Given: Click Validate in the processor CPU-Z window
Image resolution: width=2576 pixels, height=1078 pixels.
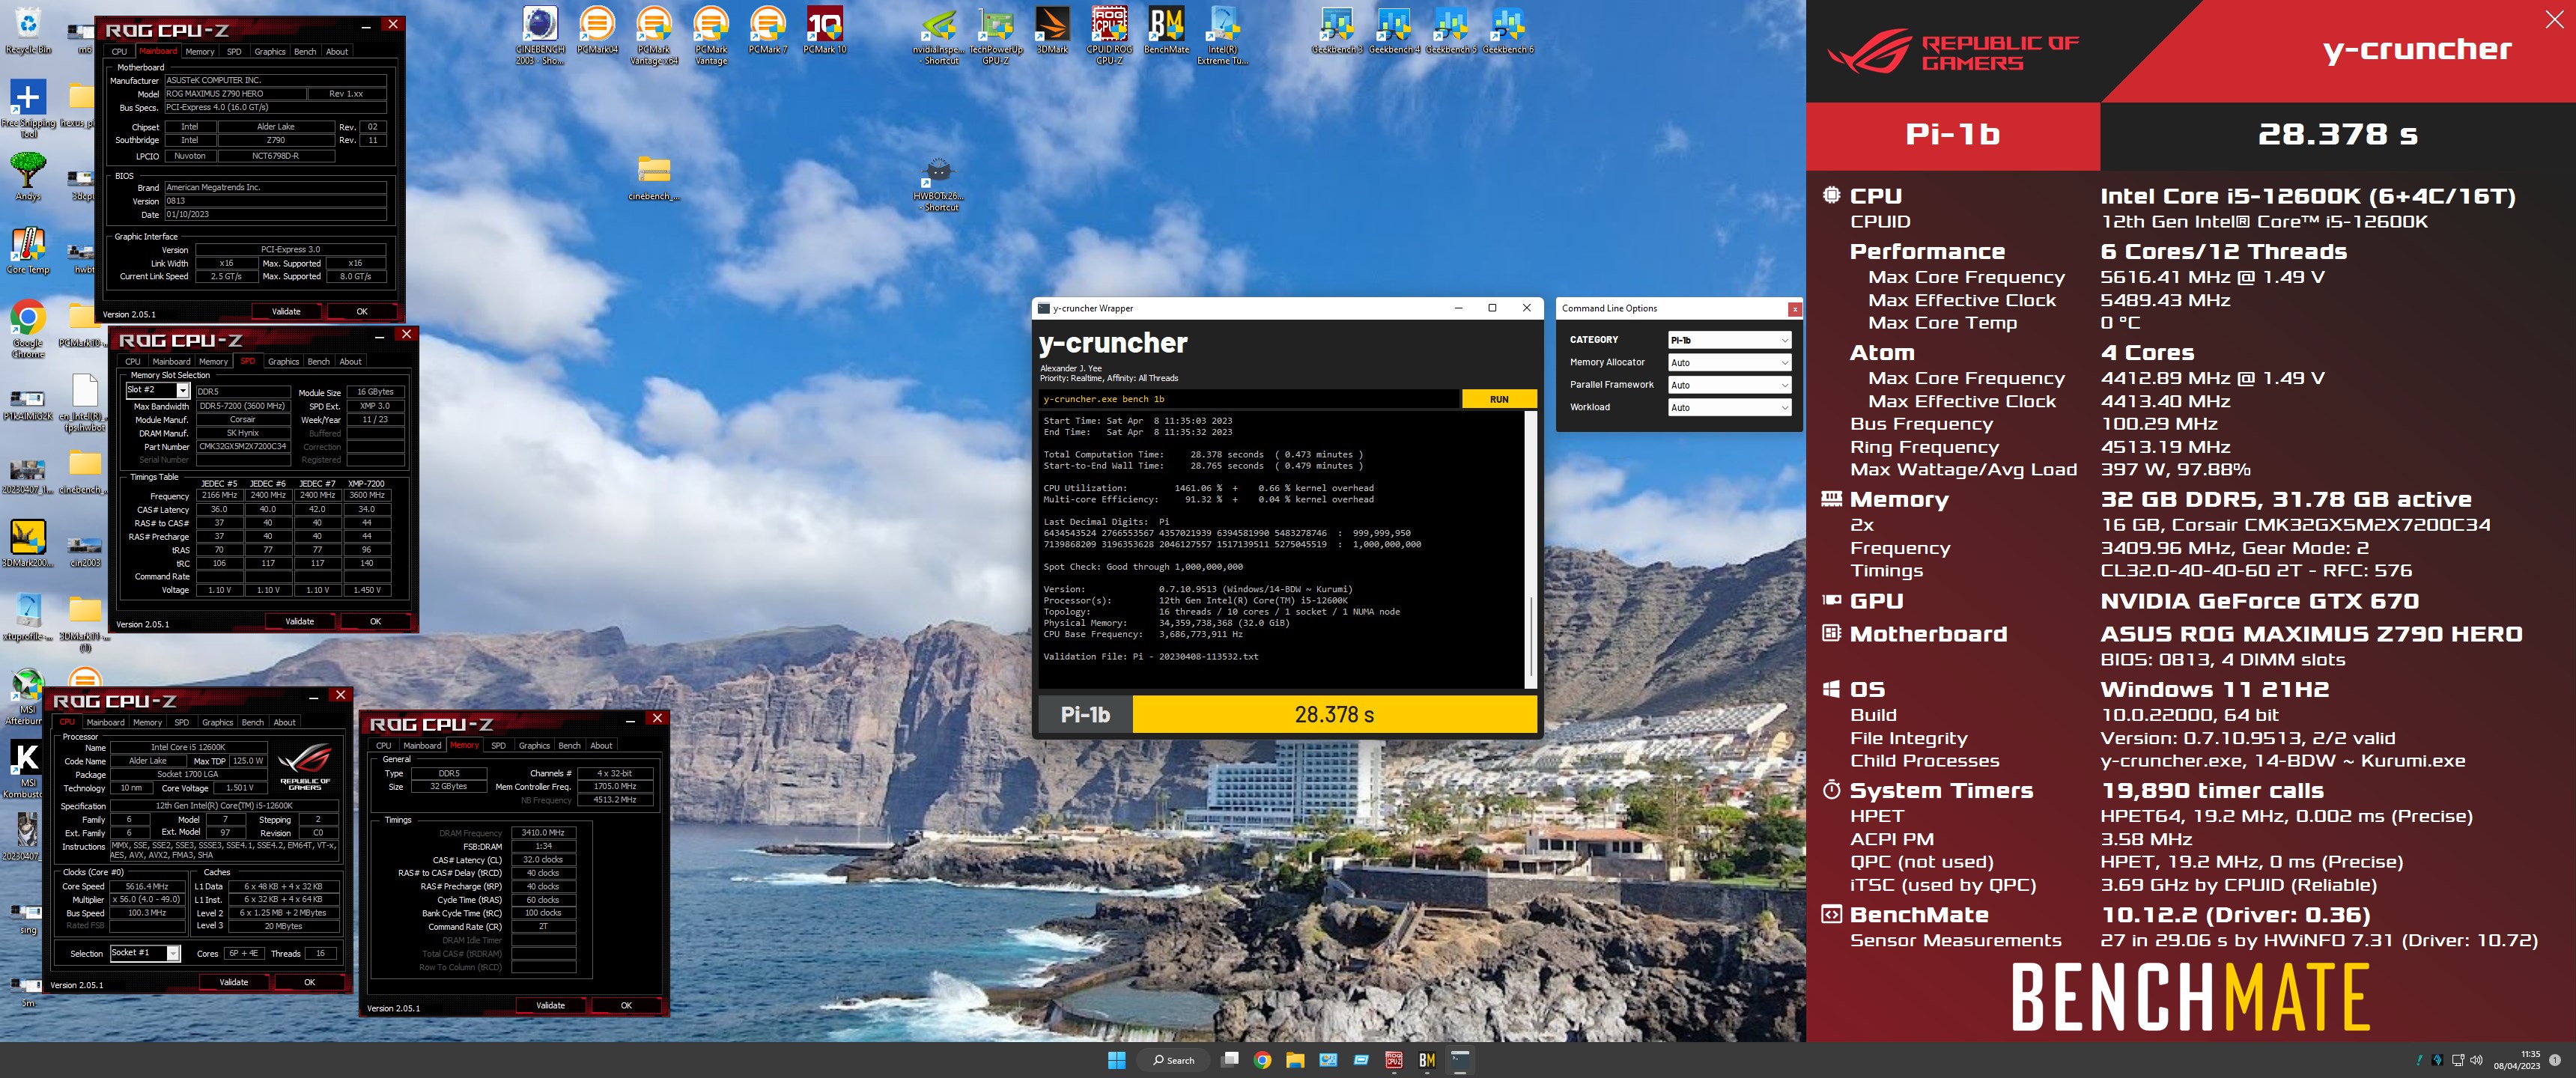Looking at the screenshot, I should coord(234,983).
